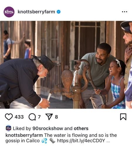Click the newspaper emoji in the caption

pyautogui.click(x=52, y=141)
